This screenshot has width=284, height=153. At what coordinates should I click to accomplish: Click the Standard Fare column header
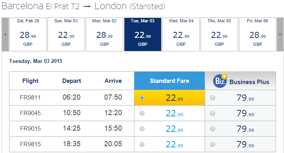click(170, 80)
